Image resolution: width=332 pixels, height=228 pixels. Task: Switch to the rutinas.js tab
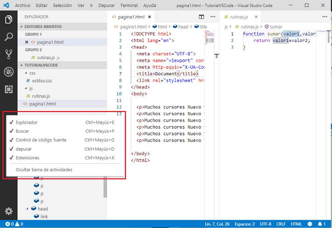click(239, 17)
